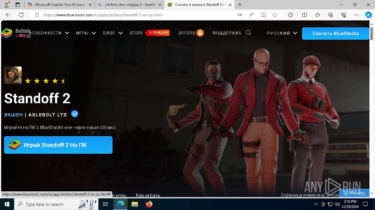Expand the БЛОГ menu

pyautogui.click(x=113, y=33)
